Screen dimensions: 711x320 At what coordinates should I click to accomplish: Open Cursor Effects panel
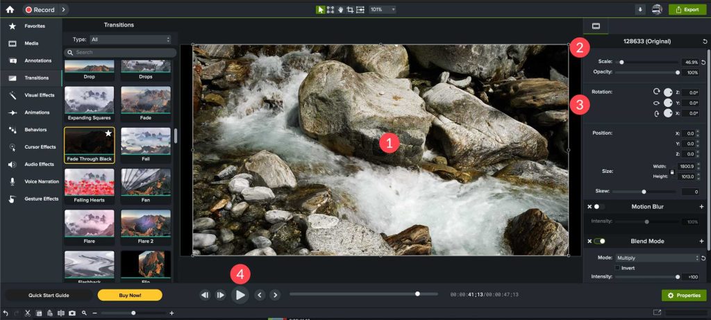coord(40,147)
